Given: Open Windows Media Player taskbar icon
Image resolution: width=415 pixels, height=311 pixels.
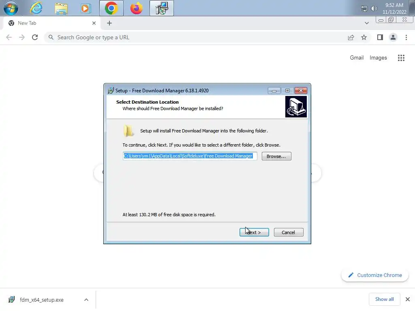Looking at the screenshot, I should pos(86,8).
